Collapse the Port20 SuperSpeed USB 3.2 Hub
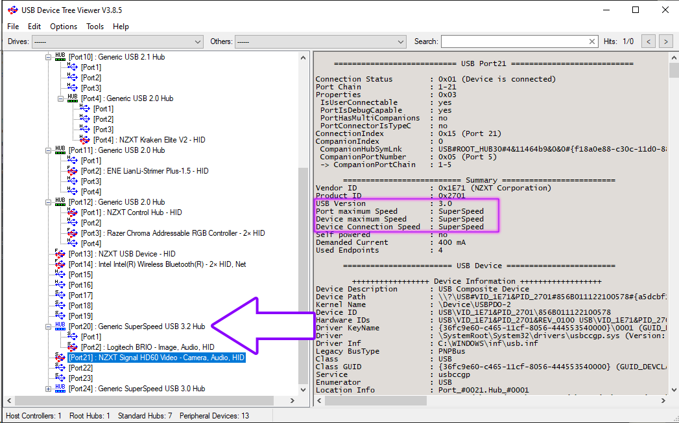This screenshot has height=423, width=679. pyautogui.click(x=48, y=326)
